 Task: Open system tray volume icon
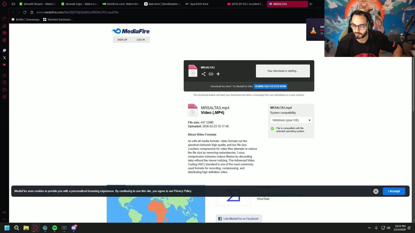pos(388,228)
